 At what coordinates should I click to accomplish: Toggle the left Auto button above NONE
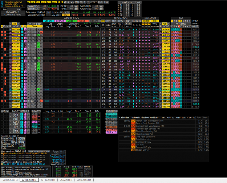(14, 24)
